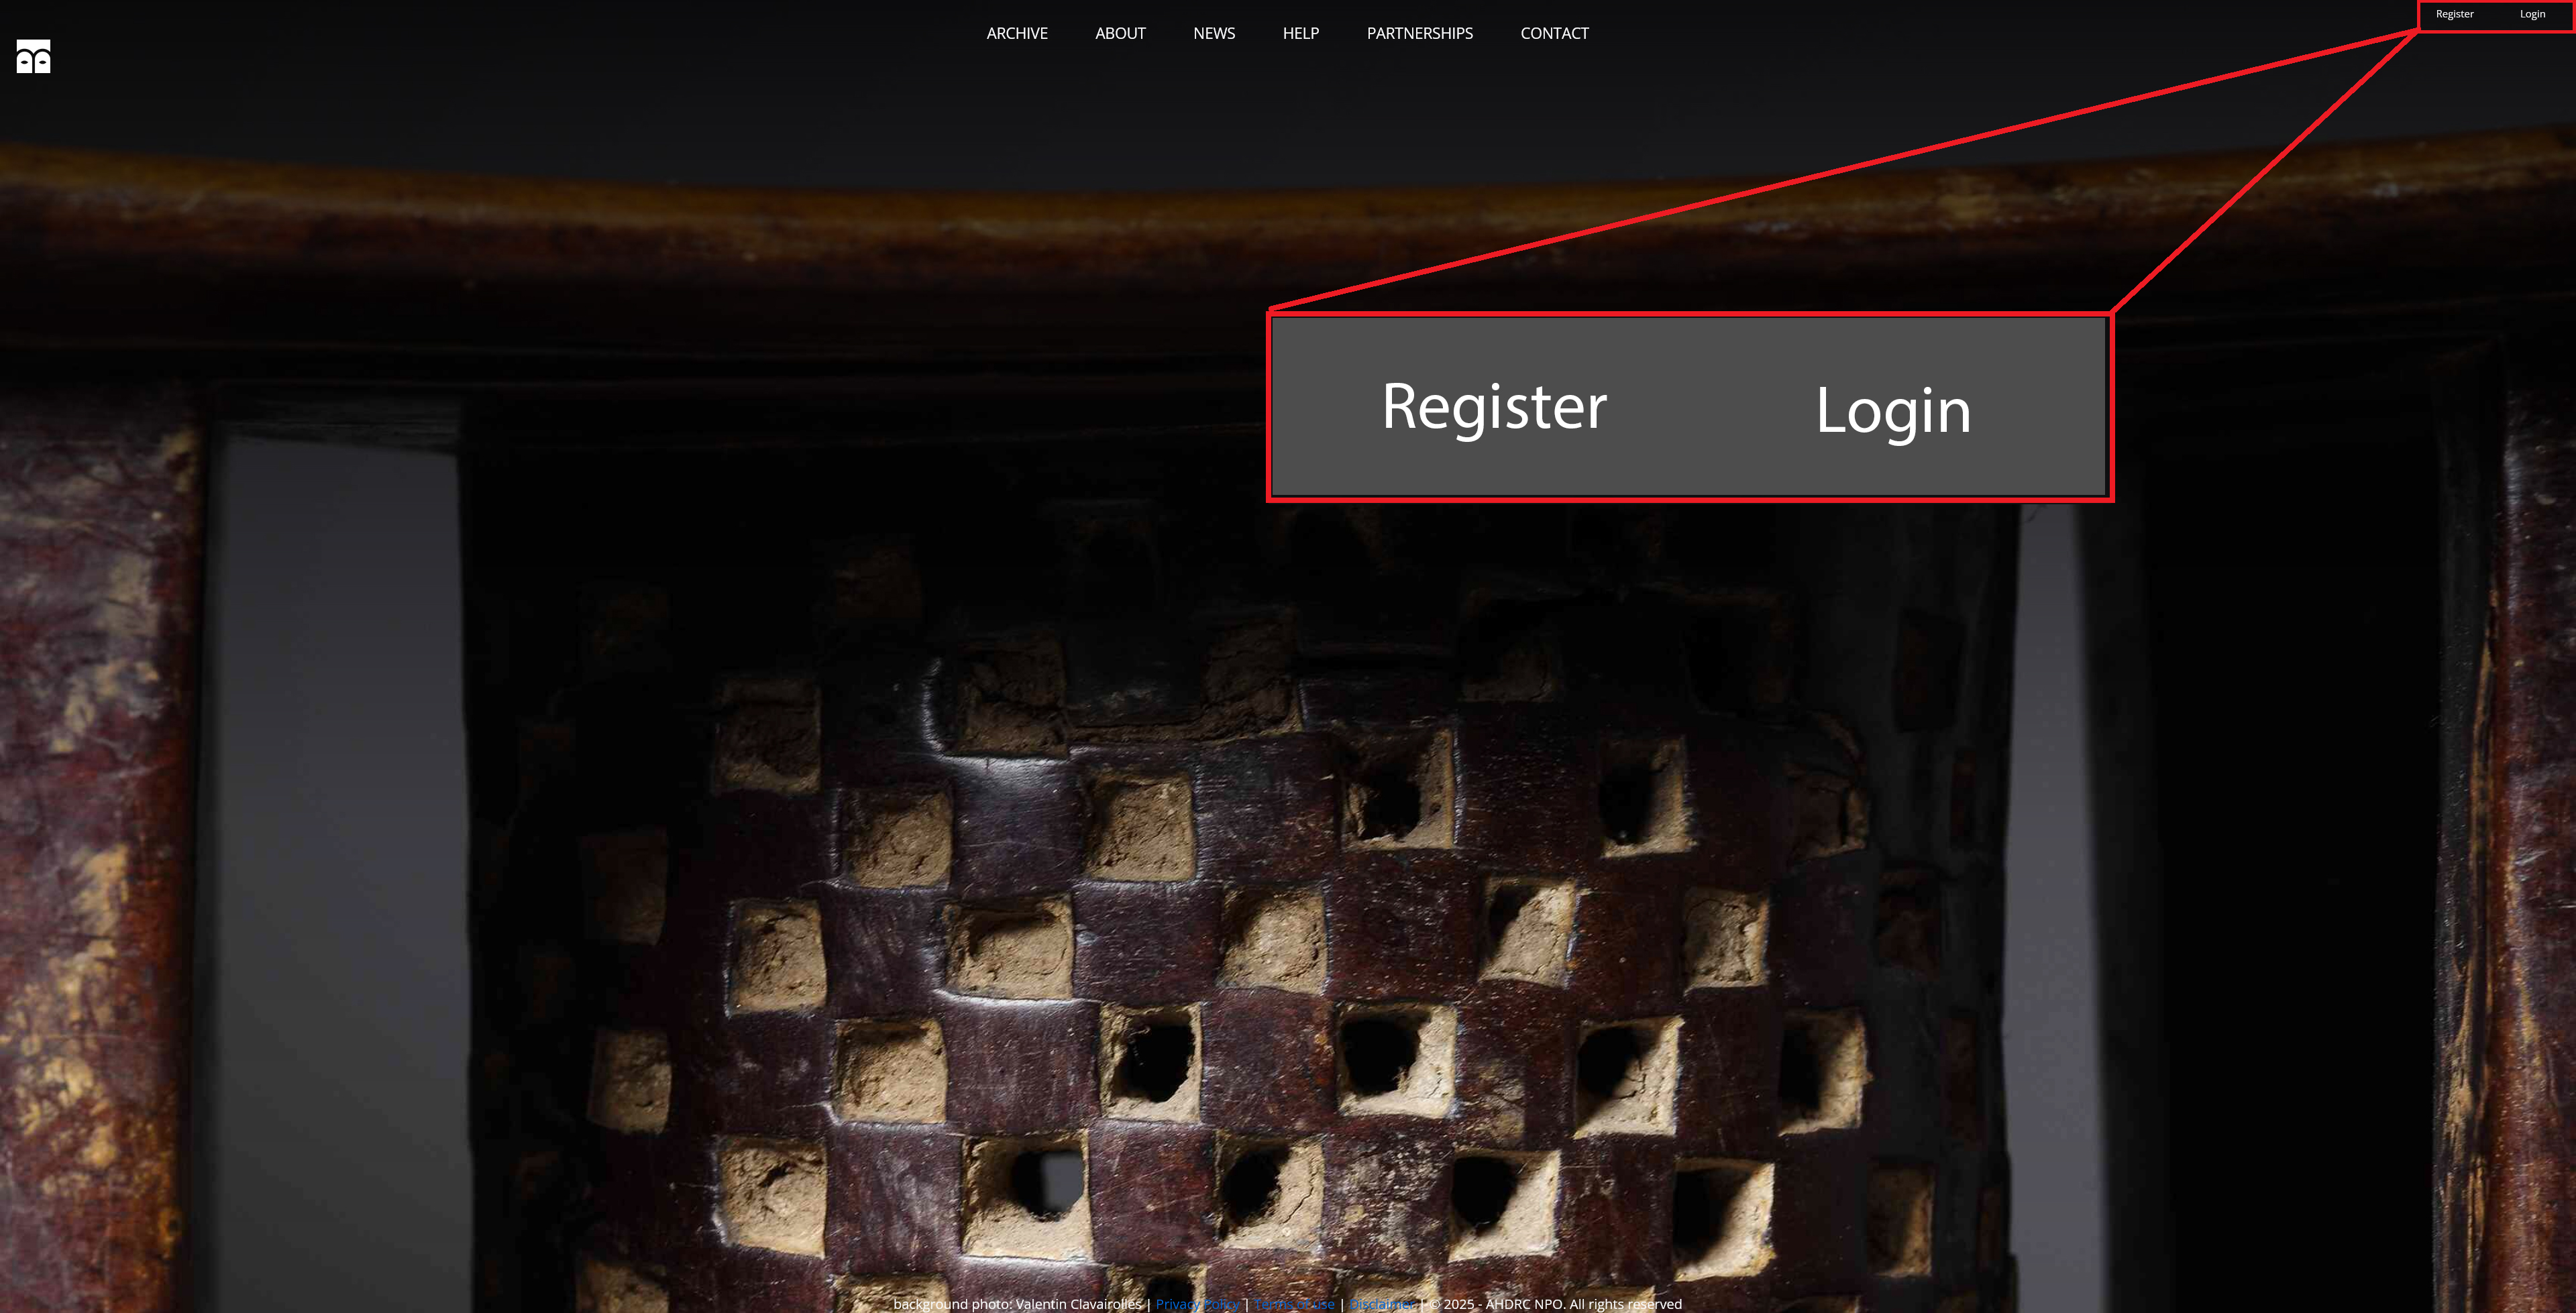Open the ARCHIVE menu item

[x=1017, y=33]
